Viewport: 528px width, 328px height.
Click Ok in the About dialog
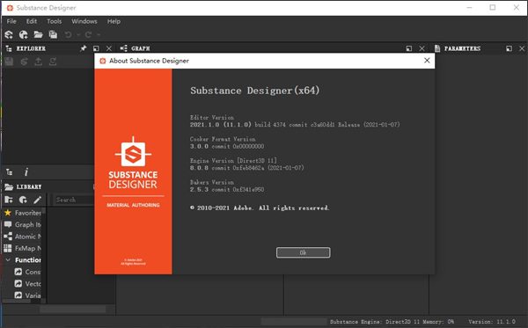pos(303,252)
